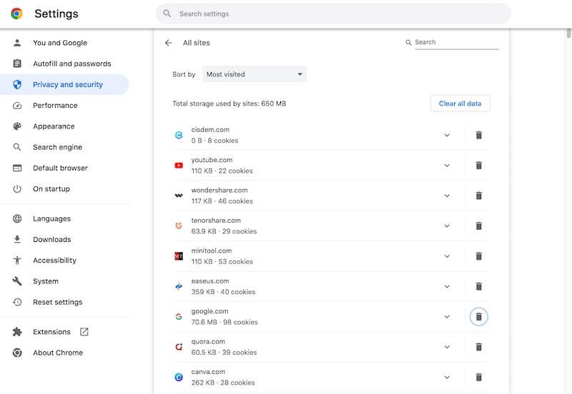Click the magnifier icon in Search settings bar

[x=167, y=14]
